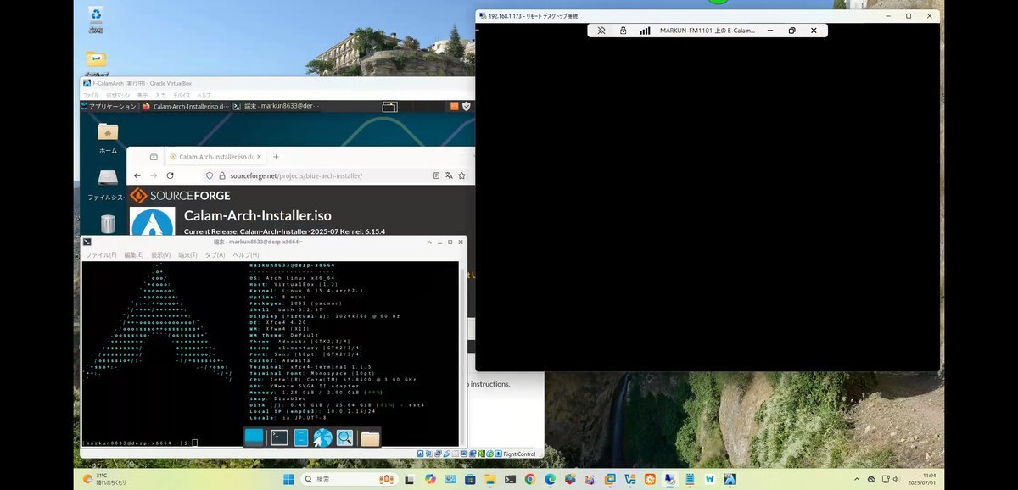Click the shield icon in Xfce panel
1018x490 pixels.
(x=467, y=107)
